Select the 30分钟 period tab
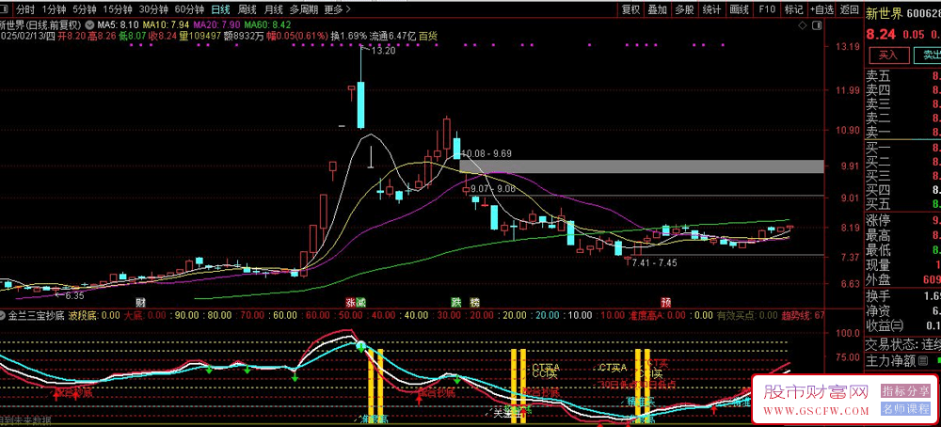 (153, 9)
